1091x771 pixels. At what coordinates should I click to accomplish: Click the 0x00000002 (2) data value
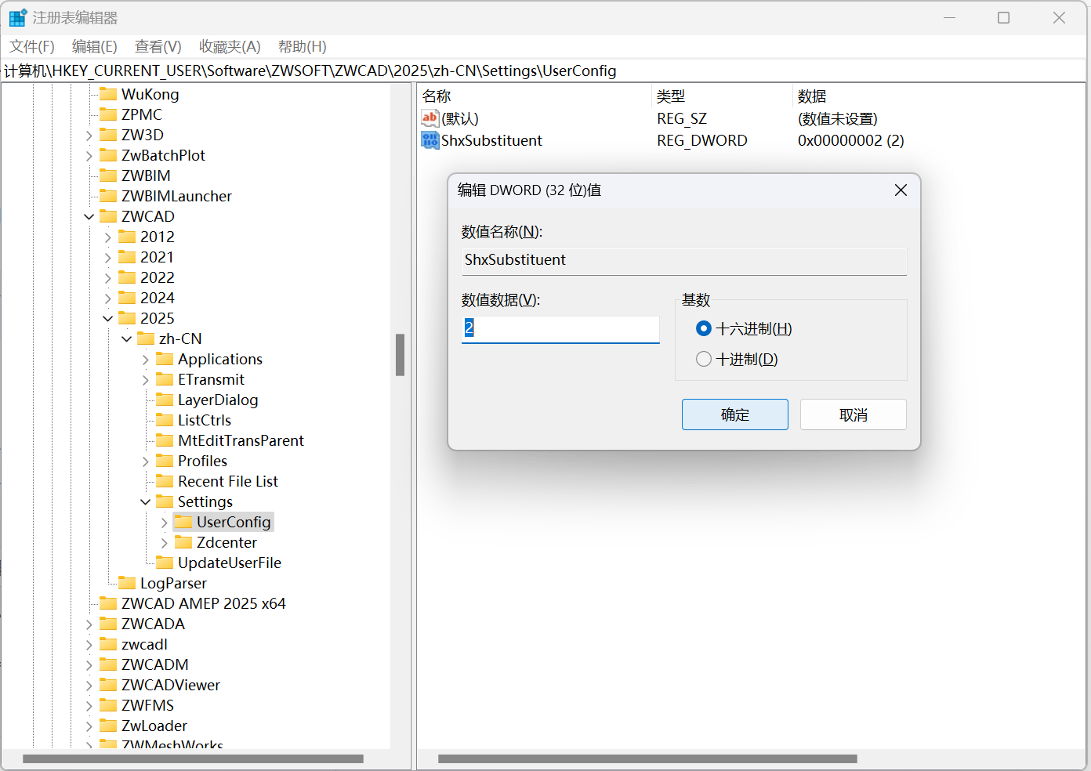click(x=851, y=140)
